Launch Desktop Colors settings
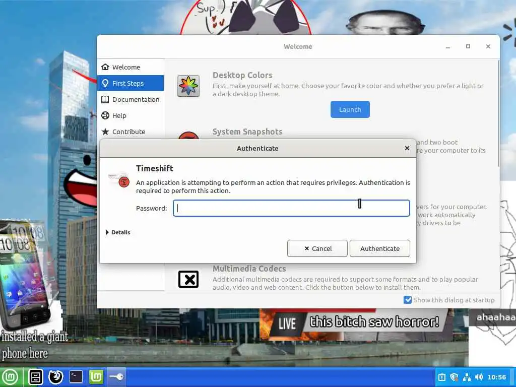The height and width of the screenshot is (387, 516). pos(350,109)
